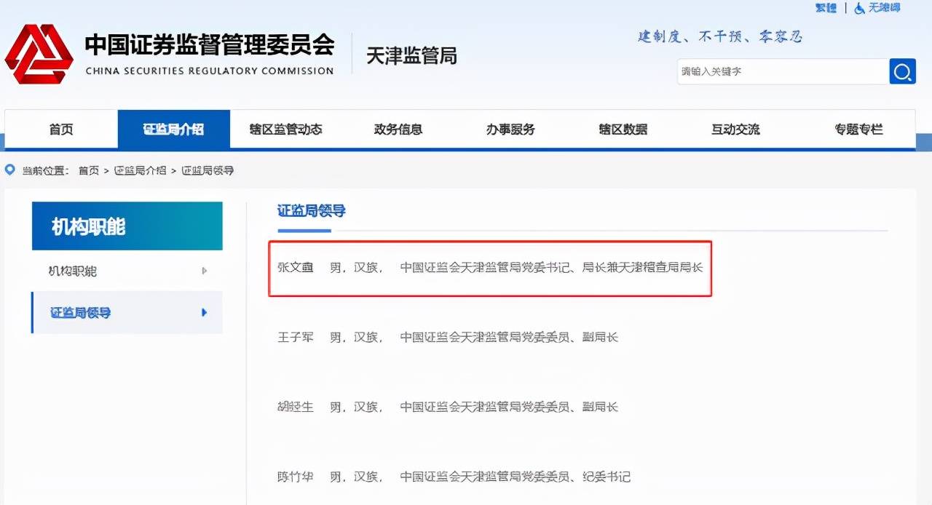This screenshot has width=932, height=505.
Task: Click the name 胡经生 in the list
Action: click(296, 407)
